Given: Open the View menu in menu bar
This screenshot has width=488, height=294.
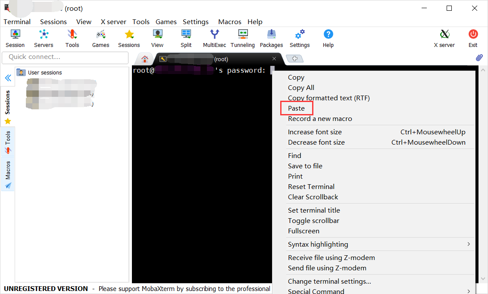Looking at the screenshot, I should point(84,22).
